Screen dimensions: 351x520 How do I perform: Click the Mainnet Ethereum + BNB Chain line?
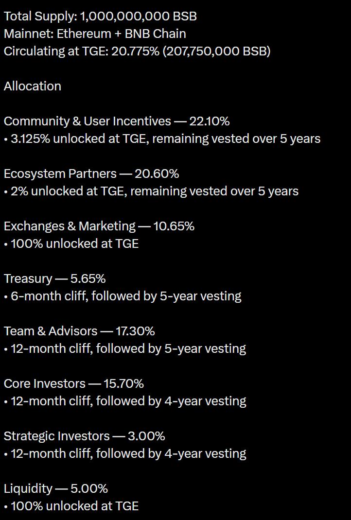coord(95,34)
